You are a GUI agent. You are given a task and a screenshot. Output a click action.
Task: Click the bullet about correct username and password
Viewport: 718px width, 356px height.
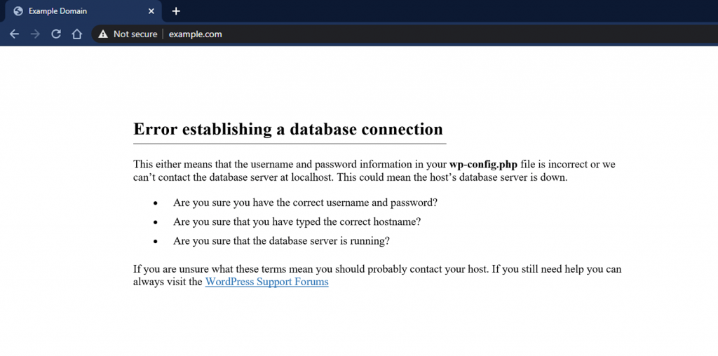[x=305, y=203]
